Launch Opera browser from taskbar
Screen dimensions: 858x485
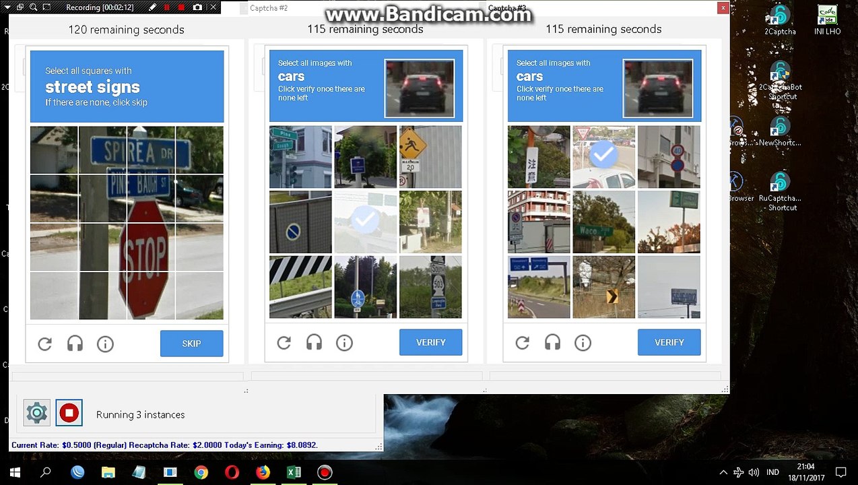click(x=232, y=472)
